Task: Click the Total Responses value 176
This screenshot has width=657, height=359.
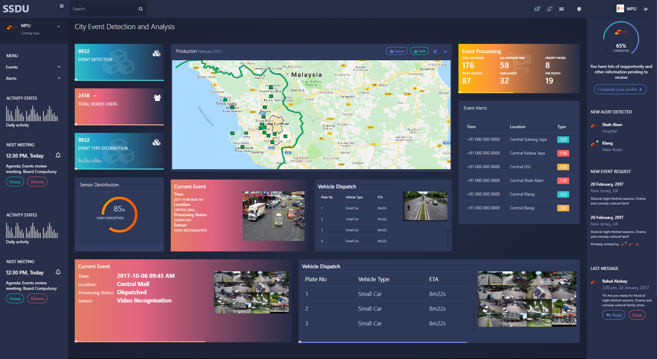Action: coord(468,66)
